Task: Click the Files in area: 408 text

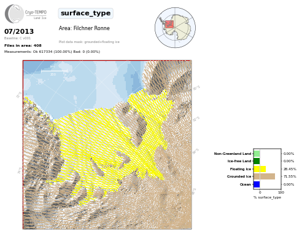Action: [23, 45]
